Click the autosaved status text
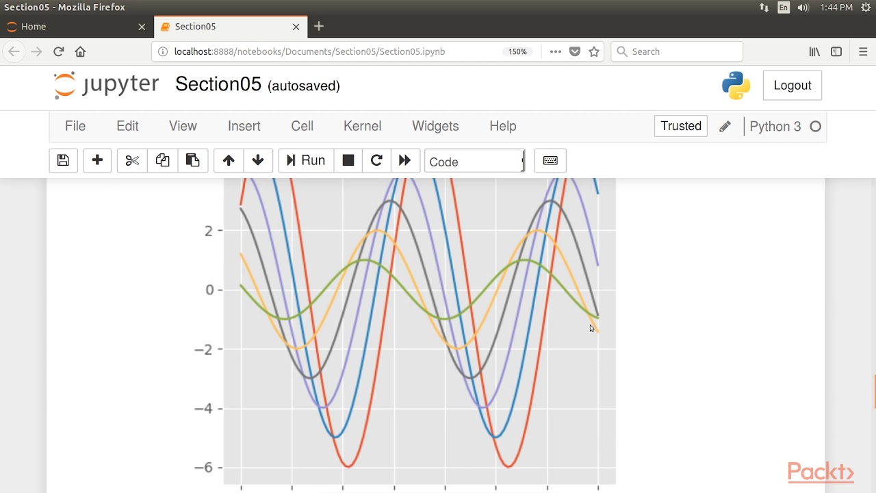The height and width of the screenshot is (493, 876). click(x=304, y=86)
